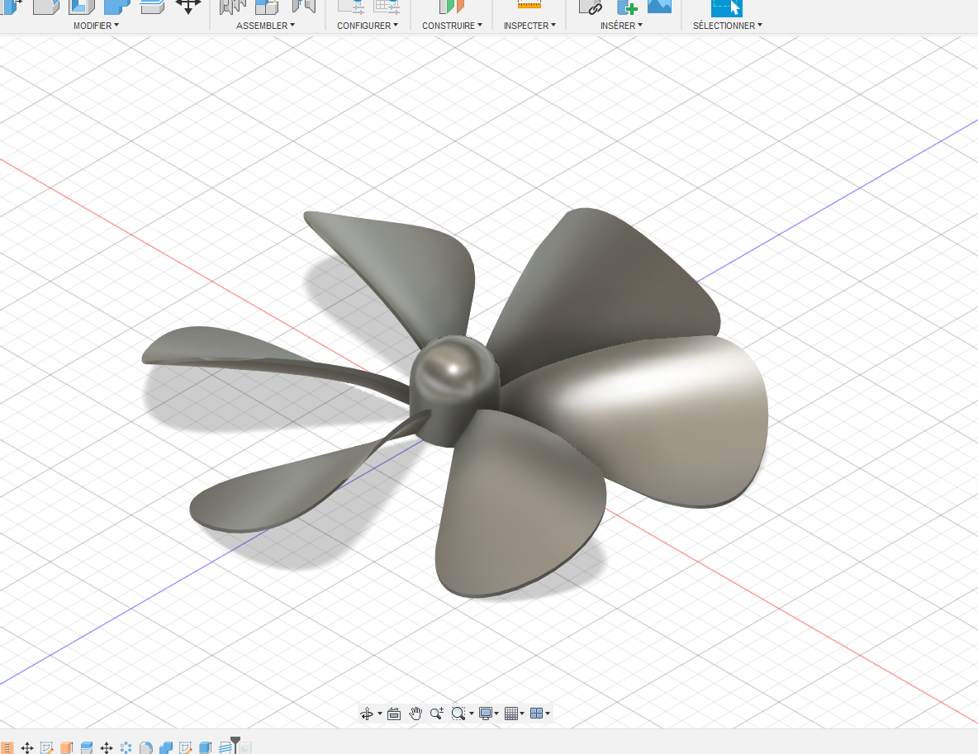The image size is (978, 754).
Task: Activate the Zoom magnifier tool
Action: 437,714
